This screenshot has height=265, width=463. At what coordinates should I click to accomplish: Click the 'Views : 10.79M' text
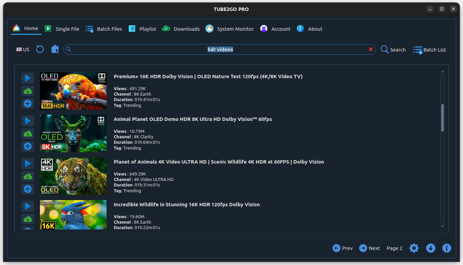[129, 131]
